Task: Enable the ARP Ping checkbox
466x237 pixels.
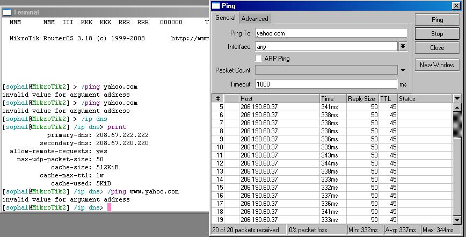Action: [x=258, y=58]
